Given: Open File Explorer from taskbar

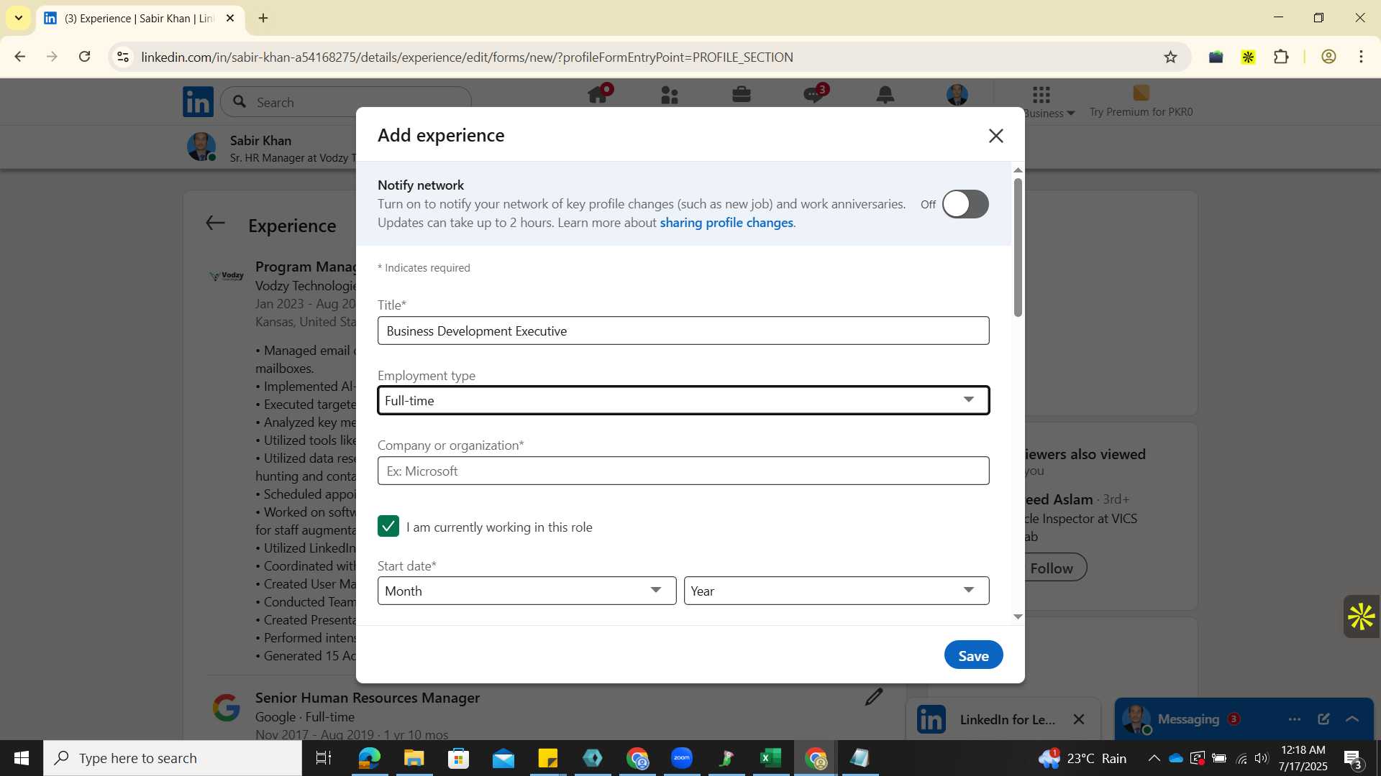Looking at the screenshot, I should click(414, 758).
